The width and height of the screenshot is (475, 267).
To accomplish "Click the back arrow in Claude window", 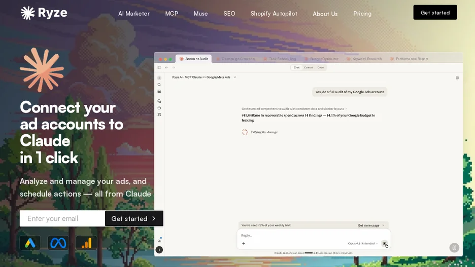I will [x=166, y=67].
